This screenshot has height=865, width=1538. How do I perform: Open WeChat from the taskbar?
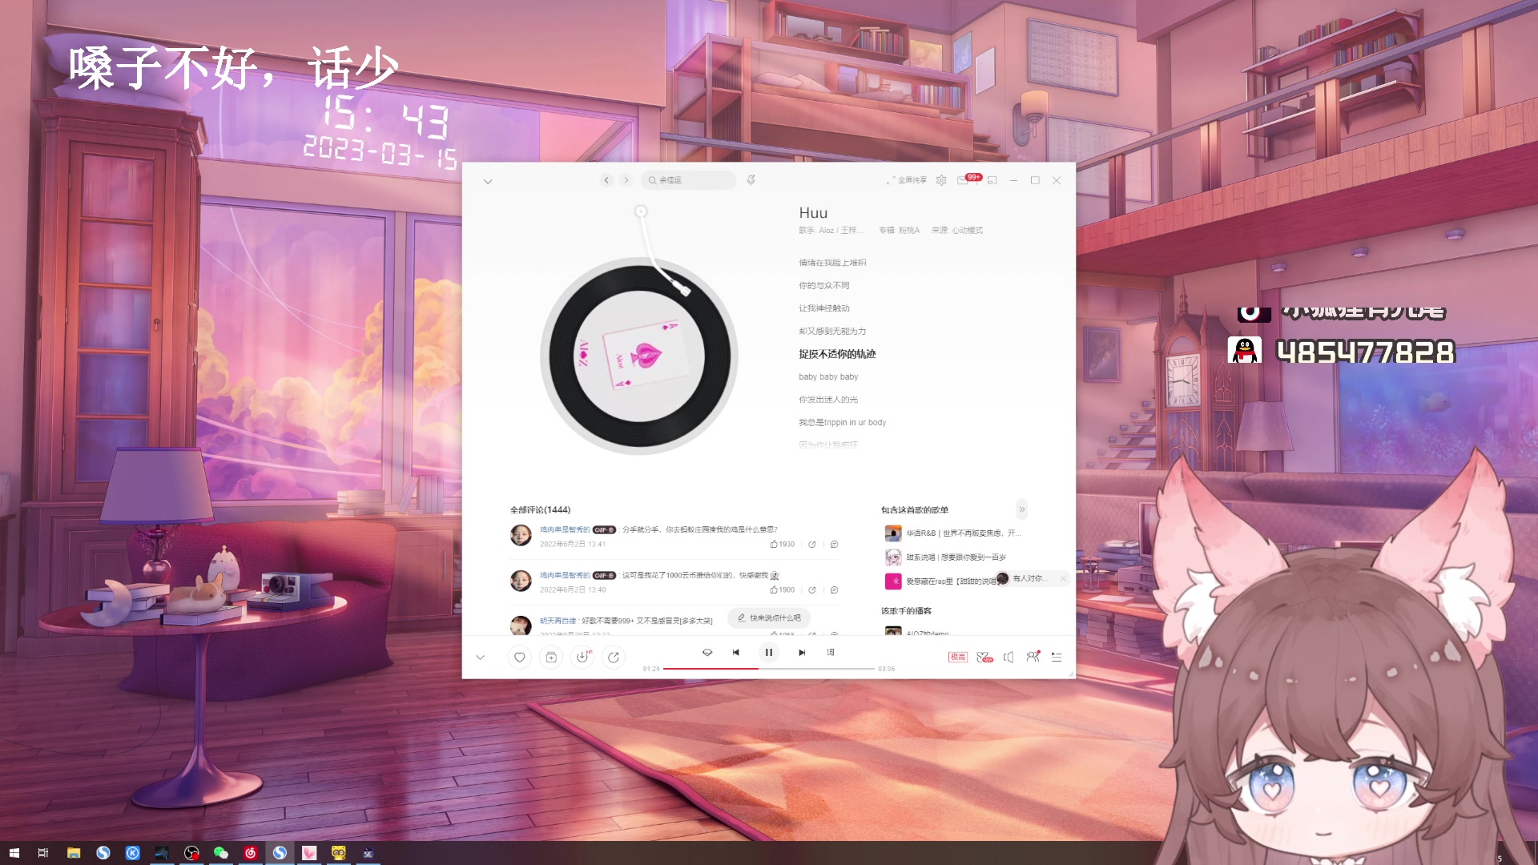[x=221, y=853]
